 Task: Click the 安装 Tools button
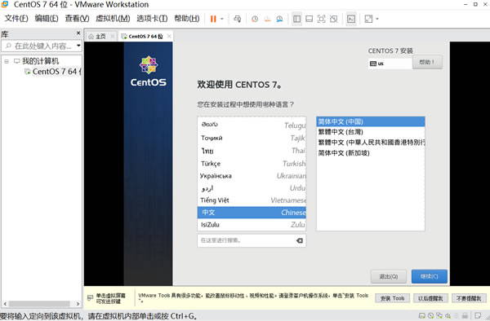392,298
